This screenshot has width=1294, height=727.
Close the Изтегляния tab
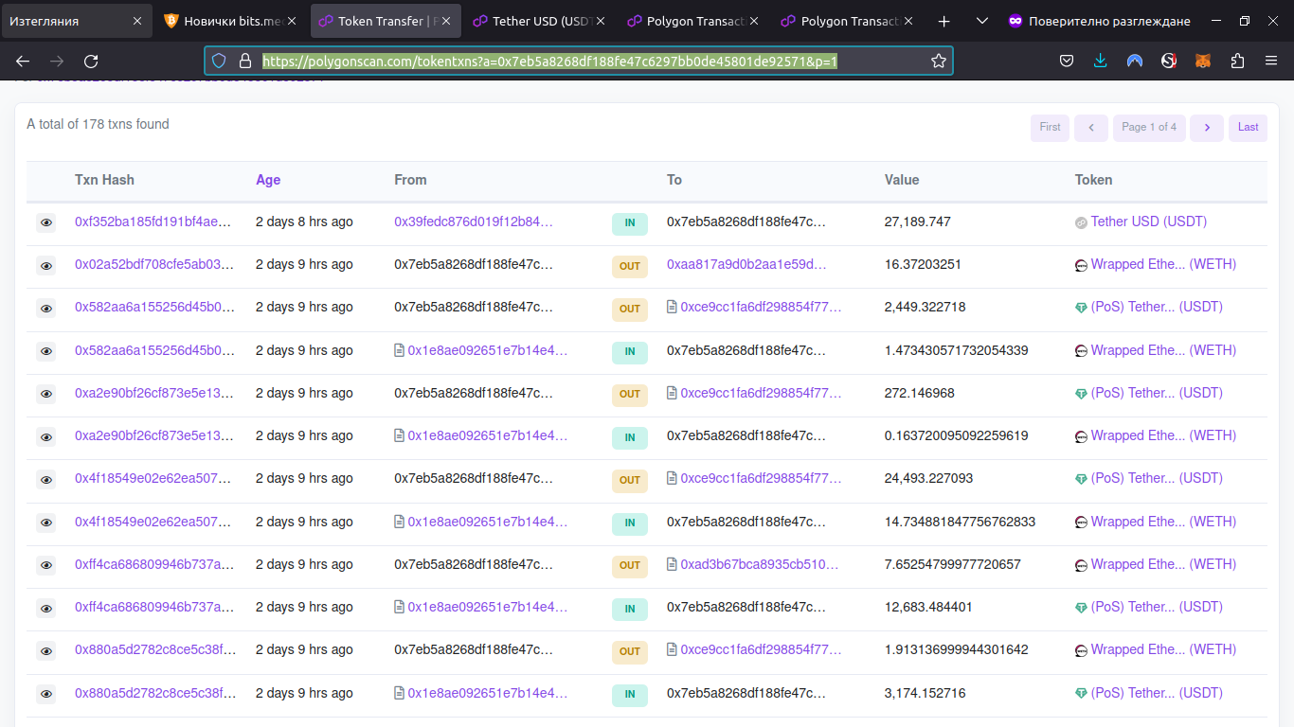(137, 21)
